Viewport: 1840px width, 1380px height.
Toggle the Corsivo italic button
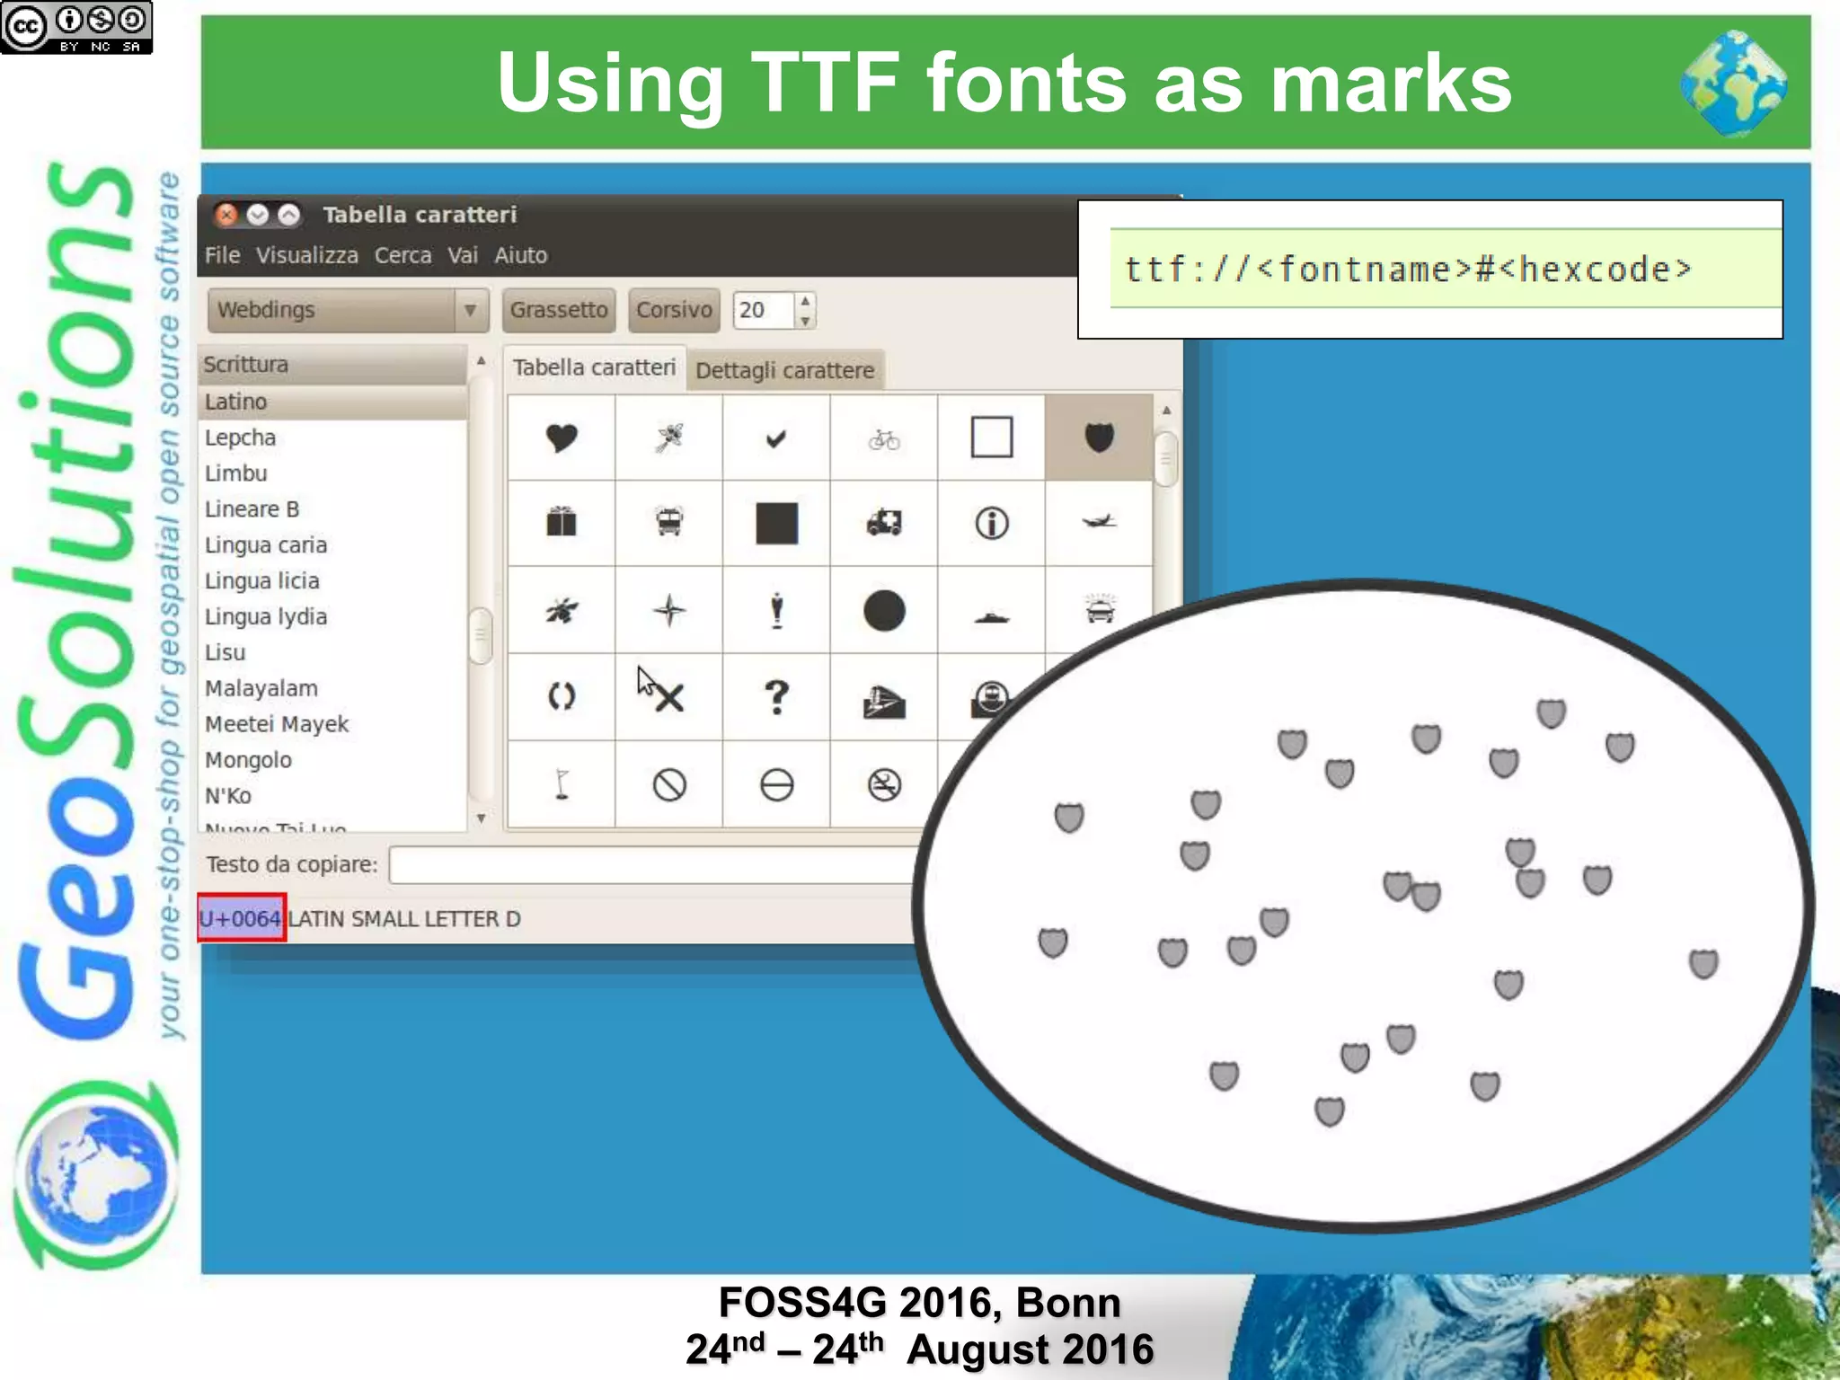tap(674, 310)
